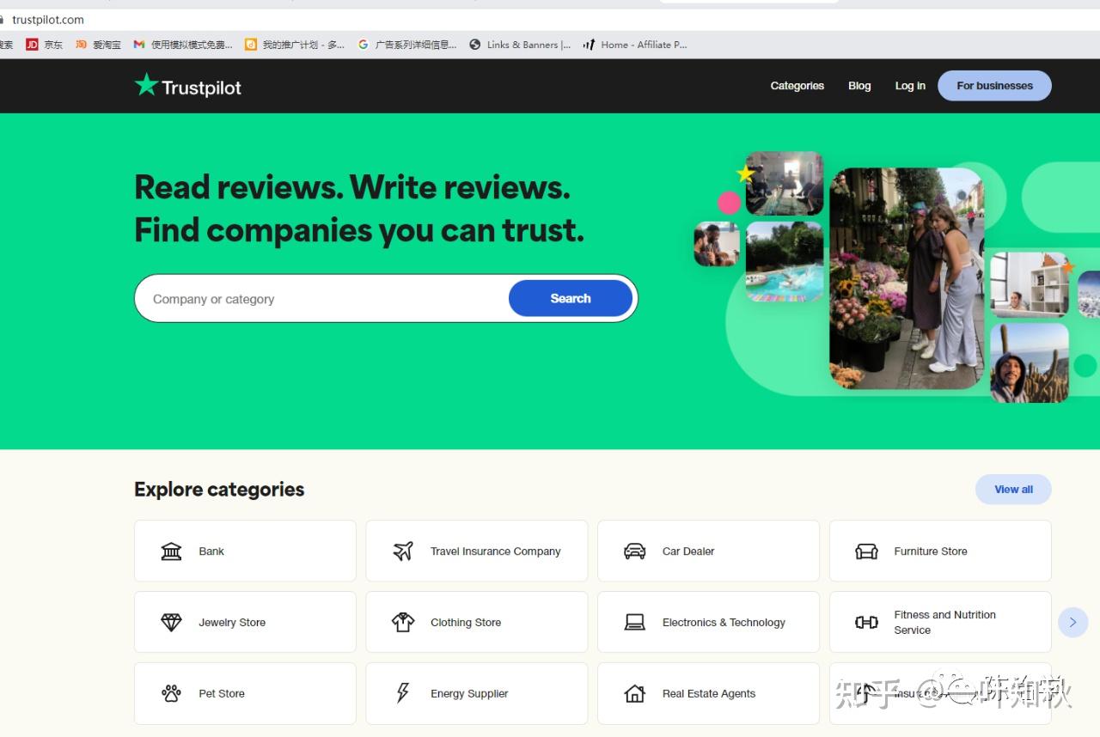
Task: Click the blue Search button
Action: [571, 298]
